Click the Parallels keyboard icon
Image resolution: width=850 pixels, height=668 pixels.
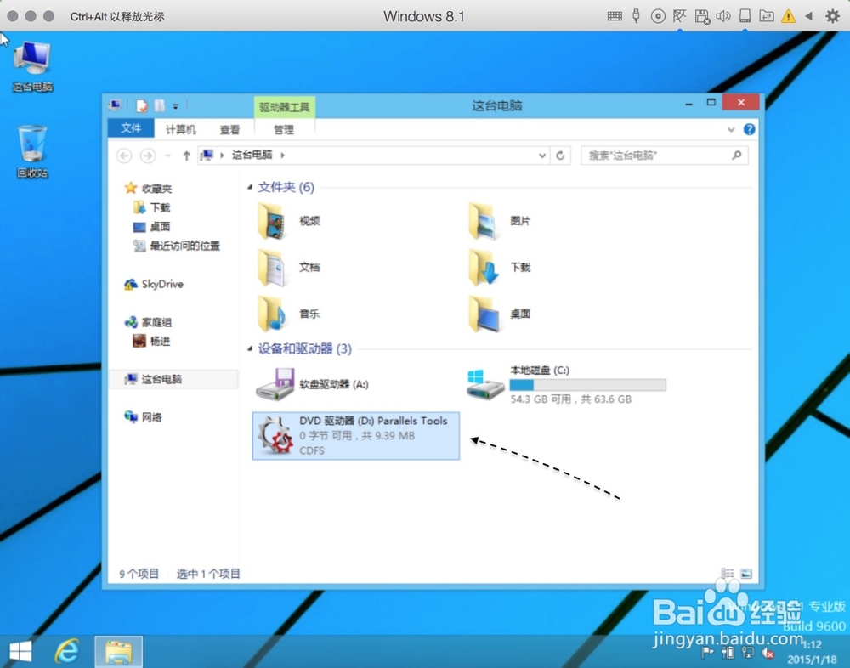[615, 16]
